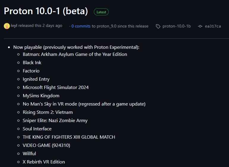The width and height of the screenshot is (229, 167).
Task: Open commit ea317ca
Action: coord(213,26)
